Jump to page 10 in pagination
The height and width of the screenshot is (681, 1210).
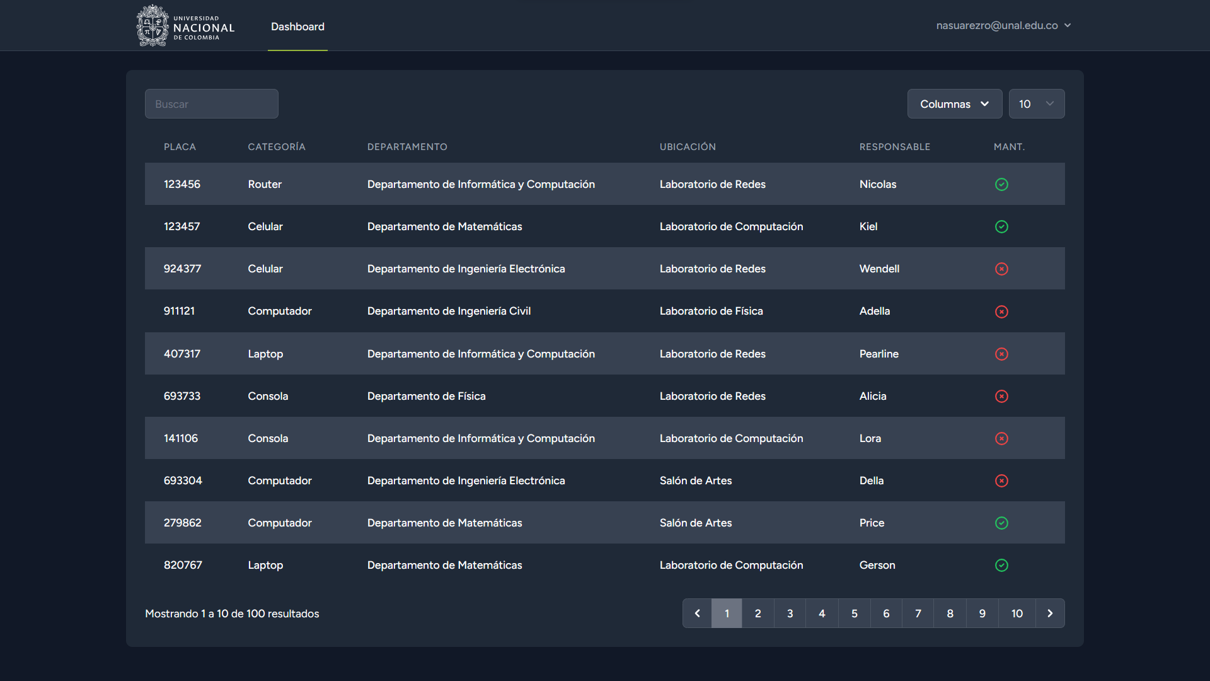coord(1017,613)
